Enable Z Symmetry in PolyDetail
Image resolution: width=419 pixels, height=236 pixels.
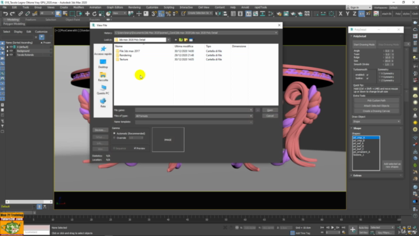(380, 80)
